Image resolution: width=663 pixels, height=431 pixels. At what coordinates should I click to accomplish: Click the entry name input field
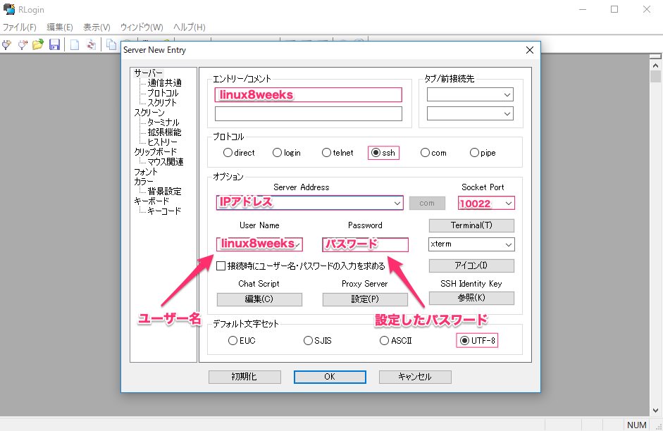[308, 95]
